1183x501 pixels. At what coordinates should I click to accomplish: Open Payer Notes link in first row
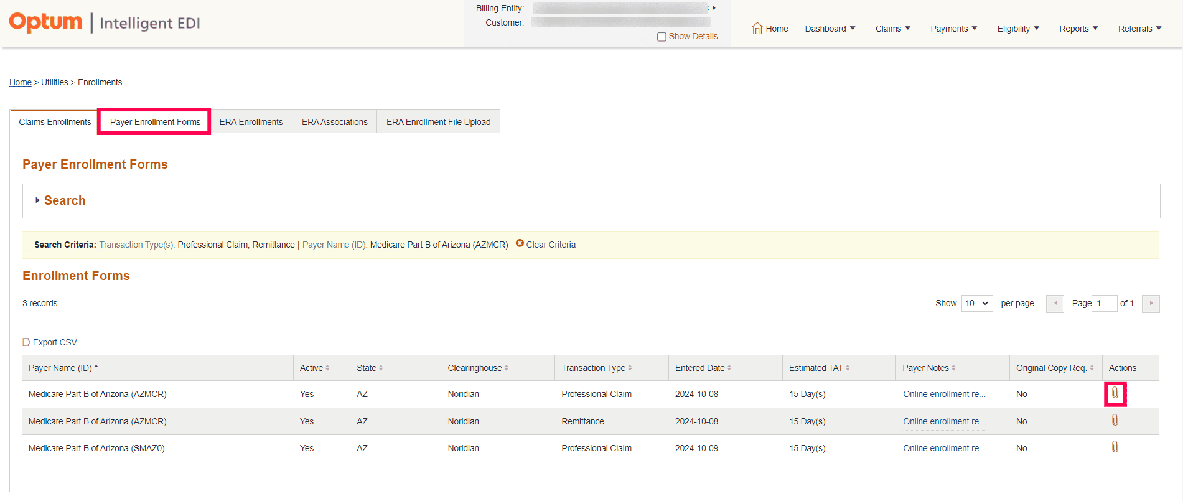[x=943, y=394]
